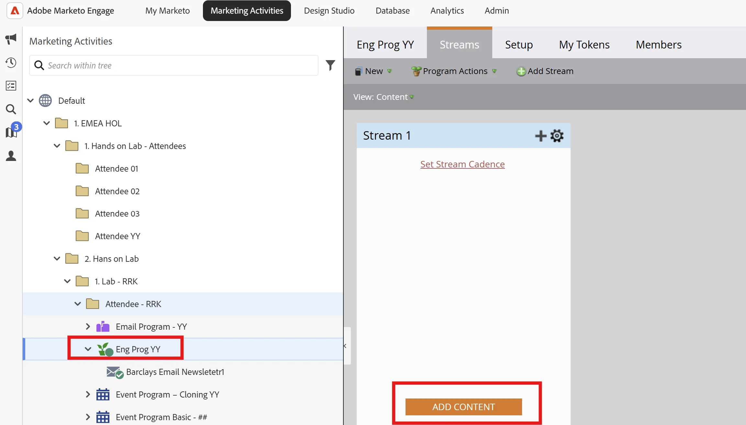746x425 pixels.
Task: Open the checklist tasks sidebar icon
Action: tap(11, 86)
